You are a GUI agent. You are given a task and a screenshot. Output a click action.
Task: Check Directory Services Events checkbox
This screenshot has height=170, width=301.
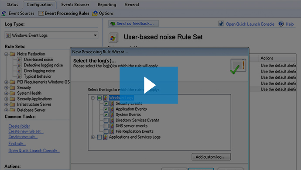tap(106, 120)
